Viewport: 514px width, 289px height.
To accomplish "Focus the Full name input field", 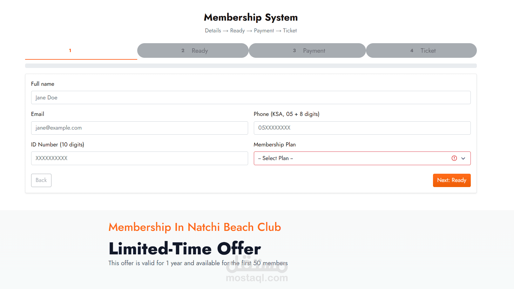I will (x=251, y=97).
